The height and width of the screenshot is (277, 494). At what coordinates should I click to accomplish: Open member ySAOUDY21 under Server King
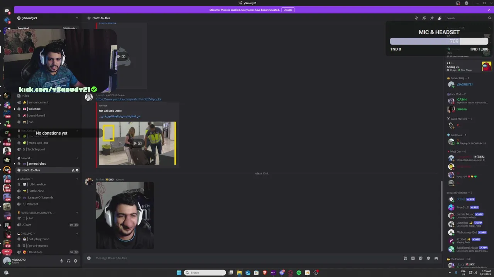[x=465, y=84]
